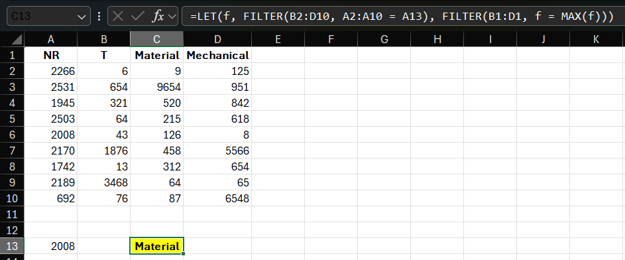Select cell containing 321
This screenshot has width=625, height=260.
103,103
